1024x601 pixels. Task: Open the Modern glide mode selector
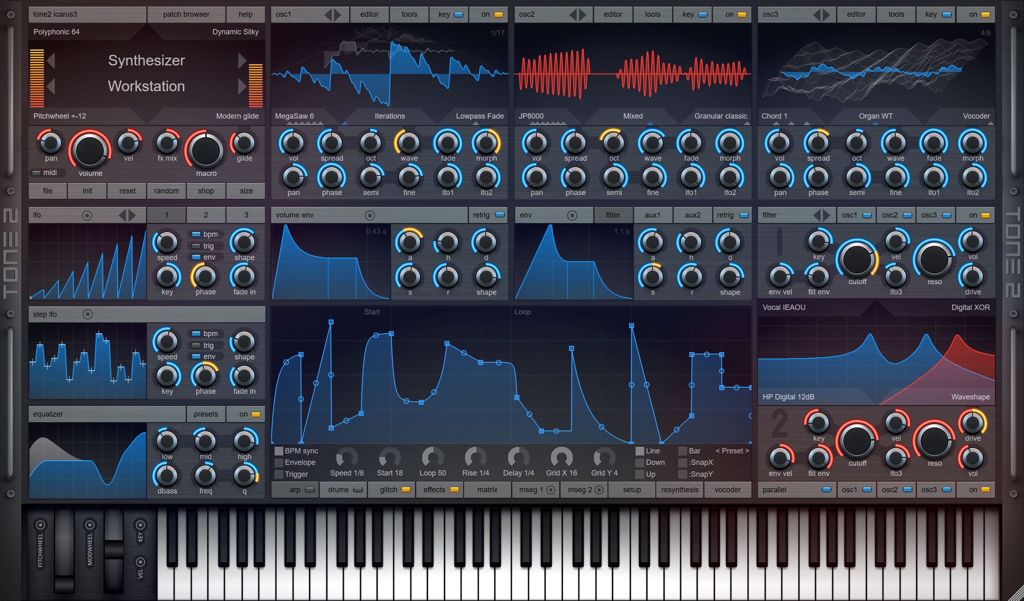(237, 116)
